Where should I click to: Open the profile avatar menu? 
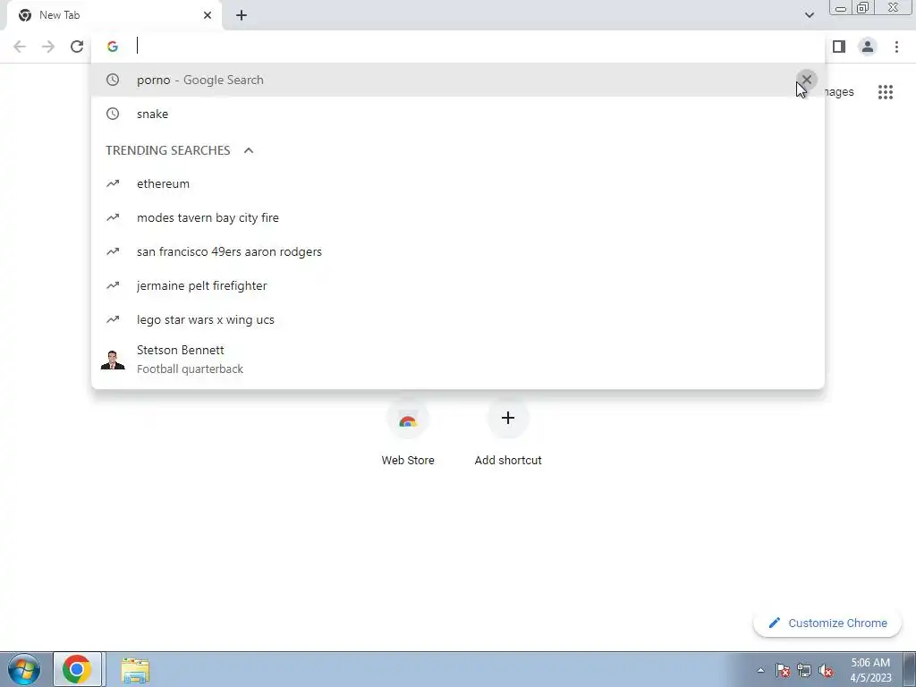point(868,47)
